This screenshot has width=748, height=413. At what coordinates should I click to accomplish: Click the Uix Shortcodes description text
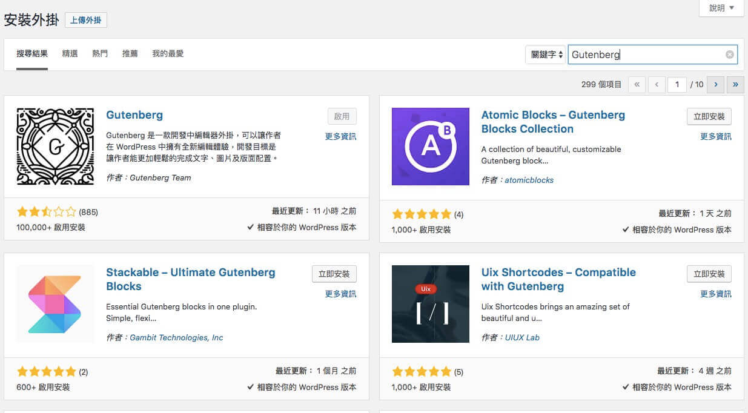tap(555, 312)
